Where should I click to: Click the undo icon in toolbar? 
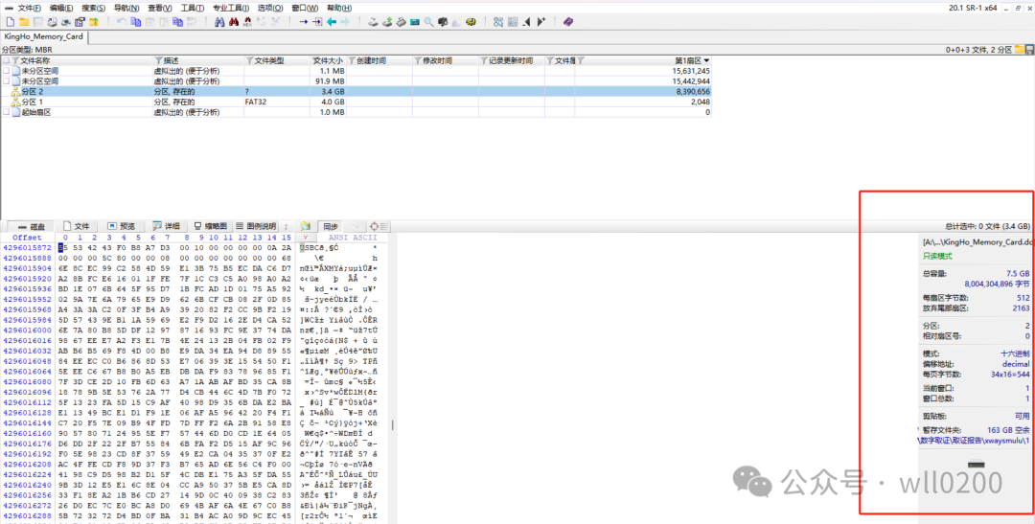click(x=122, y=21)
